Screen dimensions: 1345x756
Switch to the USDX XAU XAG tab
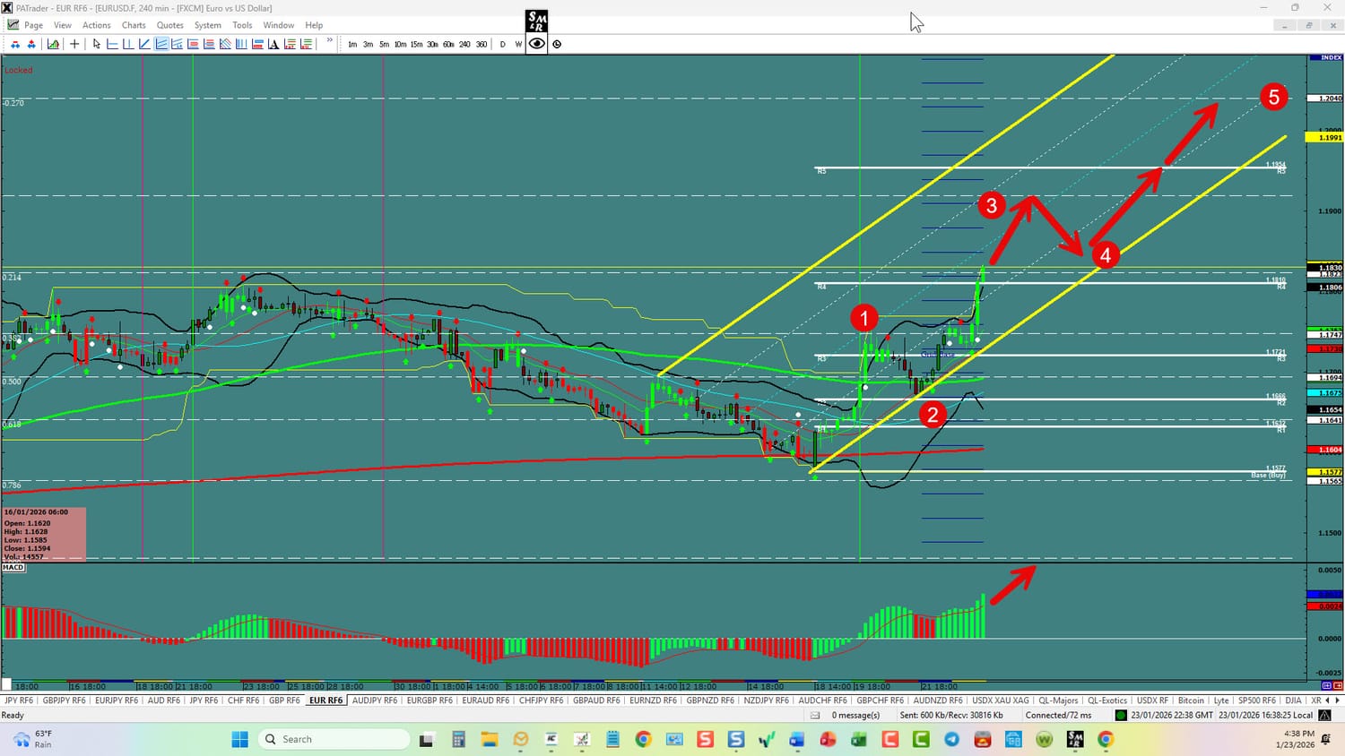(x=1001, y=700)
